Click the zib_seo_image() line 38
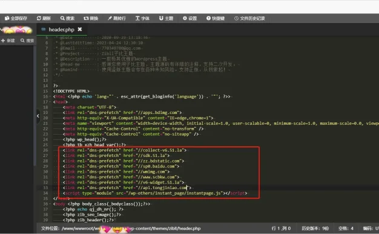 [x=92, y=215]
